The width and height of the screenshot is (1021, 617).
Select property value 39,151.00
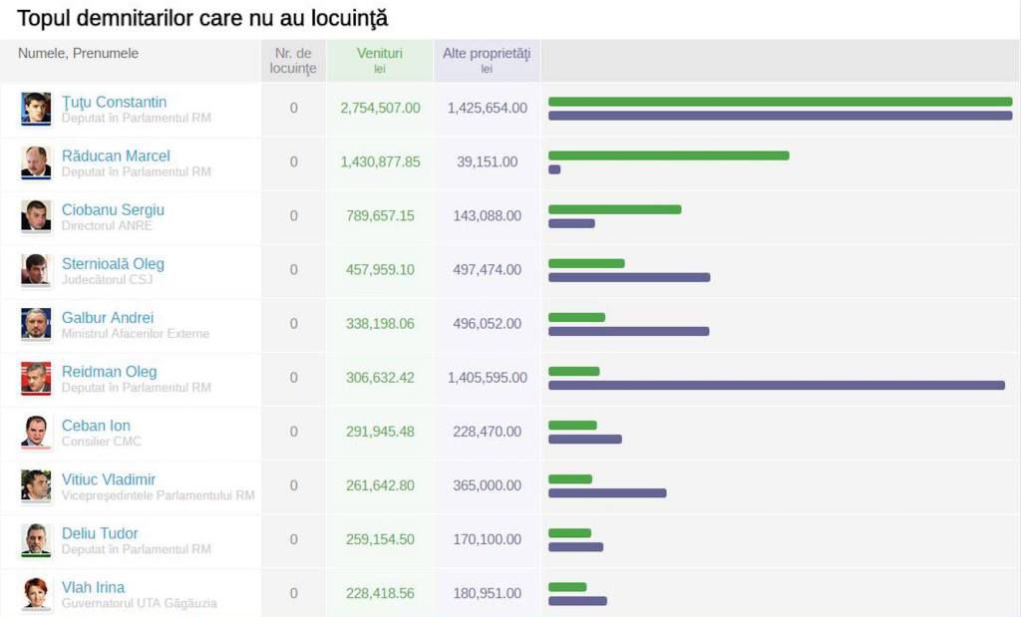[x=487, y=162]
